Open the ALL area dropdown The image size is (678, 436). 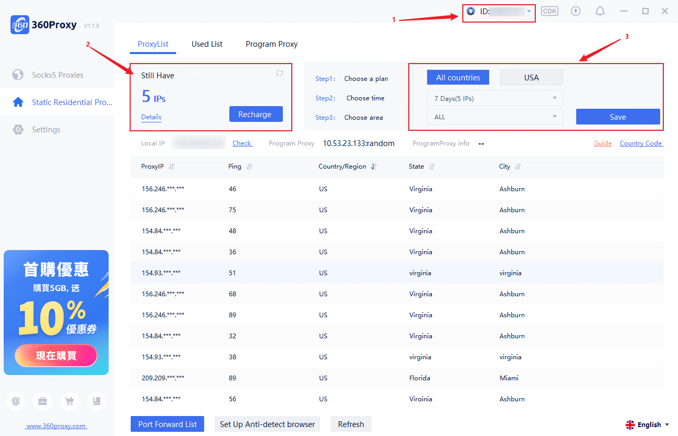[x=495, y=117]
